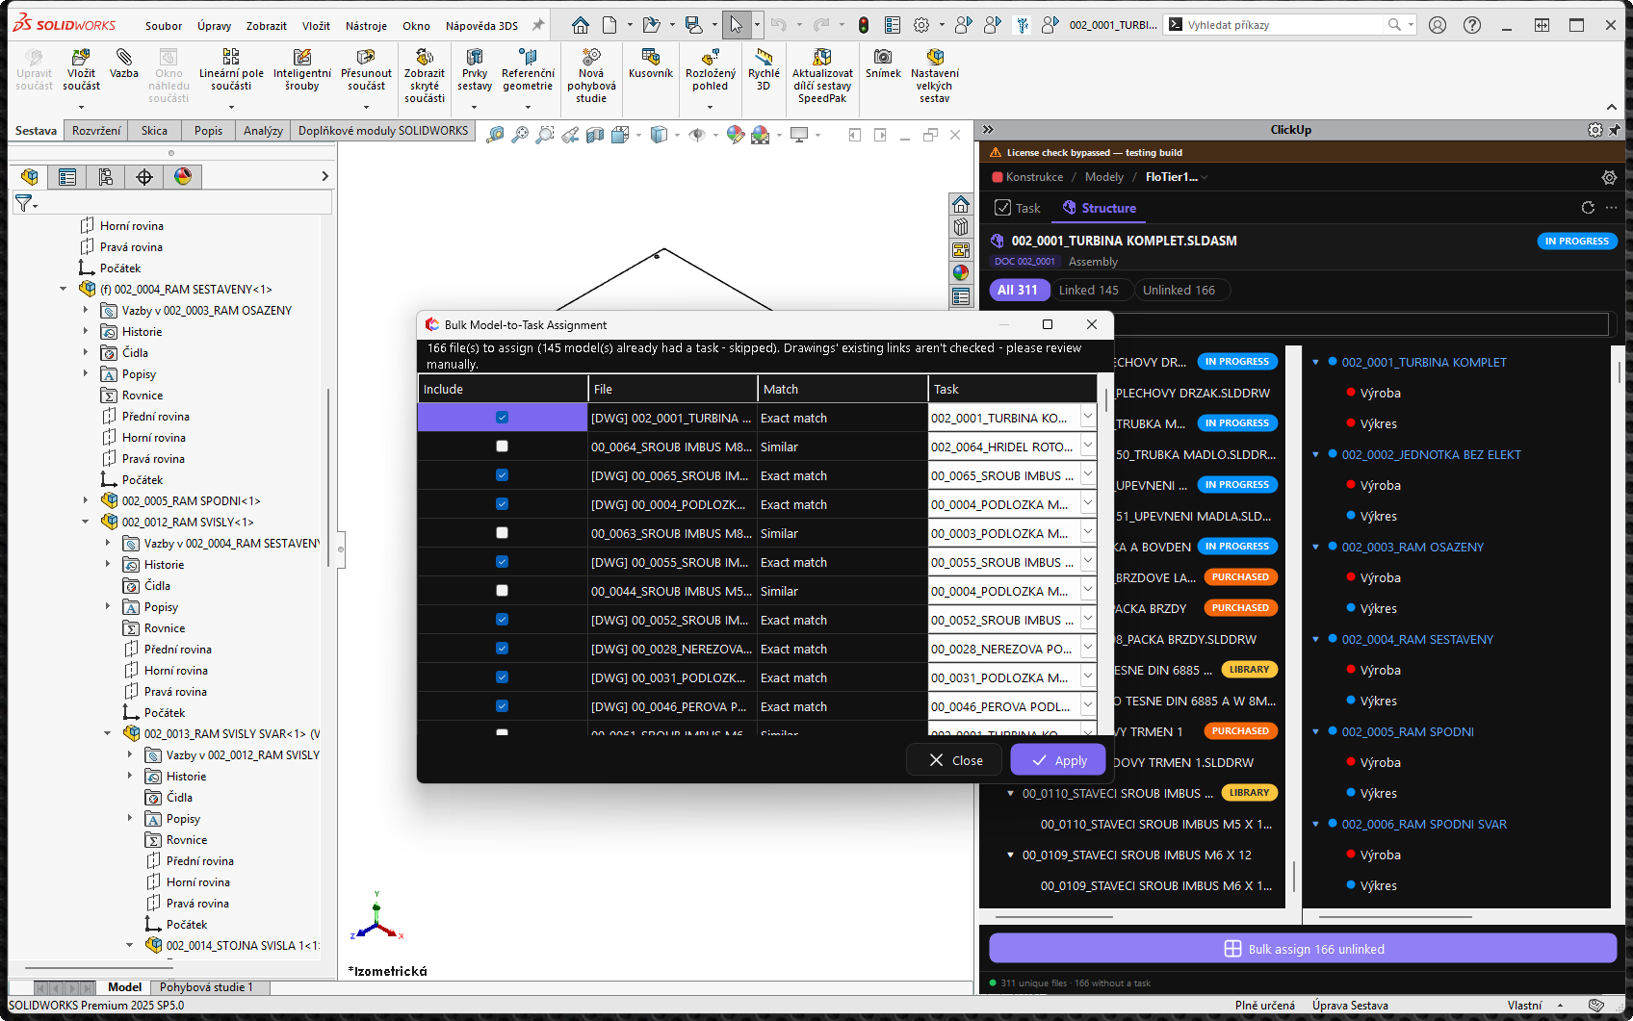Open Pohybová studie 1 tab
The height and width of the screenshot is (1021, 1633).
(206, 987)
